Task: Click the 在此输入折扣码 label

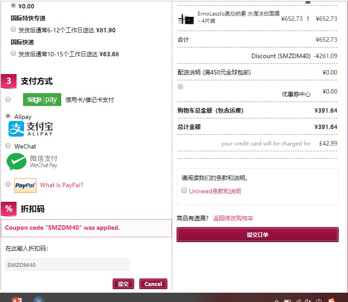Action: tap(27, 248)
